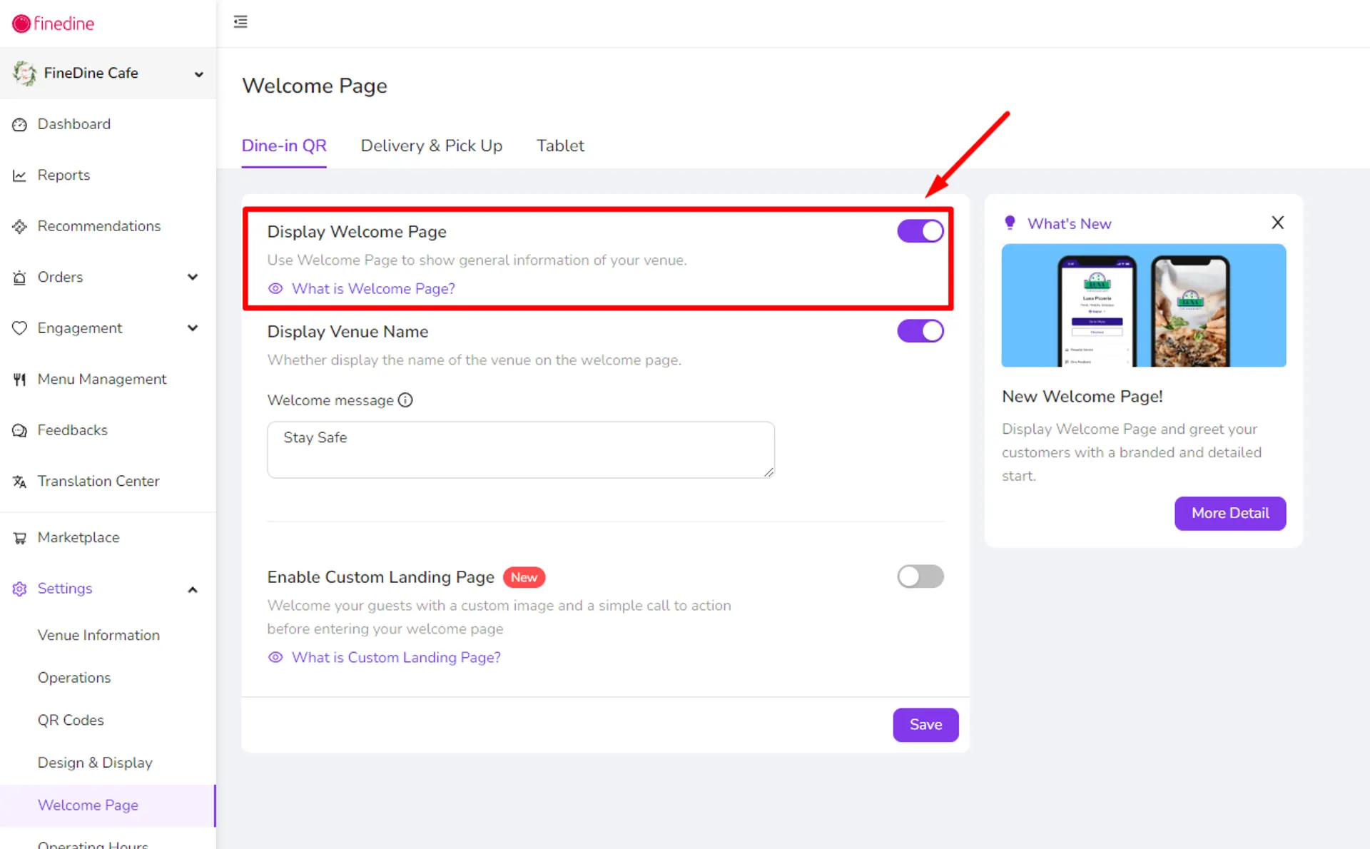Click the Recommendations sparkle icon

(x=19, y=227)
